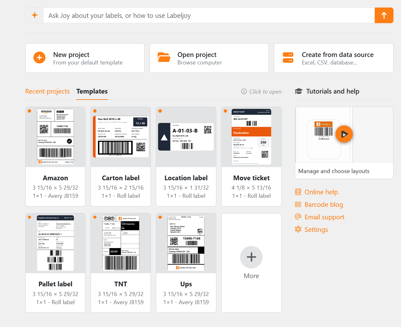Click the info icon beside Click to open
Screen dimensions: 401x327
pyautogui.click(x=244, y=91)
